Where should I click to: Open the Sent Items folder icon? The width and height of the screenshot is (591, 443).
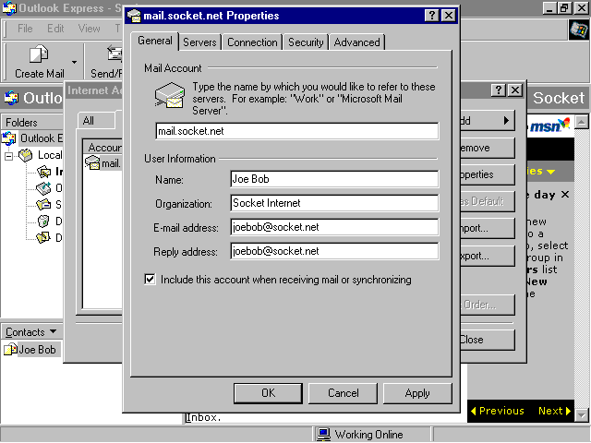(43, 205)
